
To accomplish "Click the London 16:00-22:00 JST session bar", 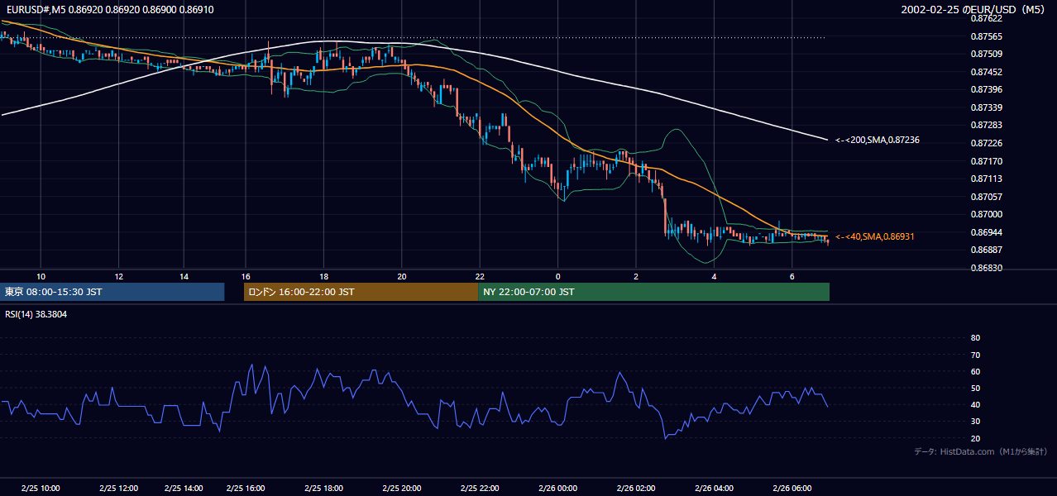I will [x=361, y=292].
